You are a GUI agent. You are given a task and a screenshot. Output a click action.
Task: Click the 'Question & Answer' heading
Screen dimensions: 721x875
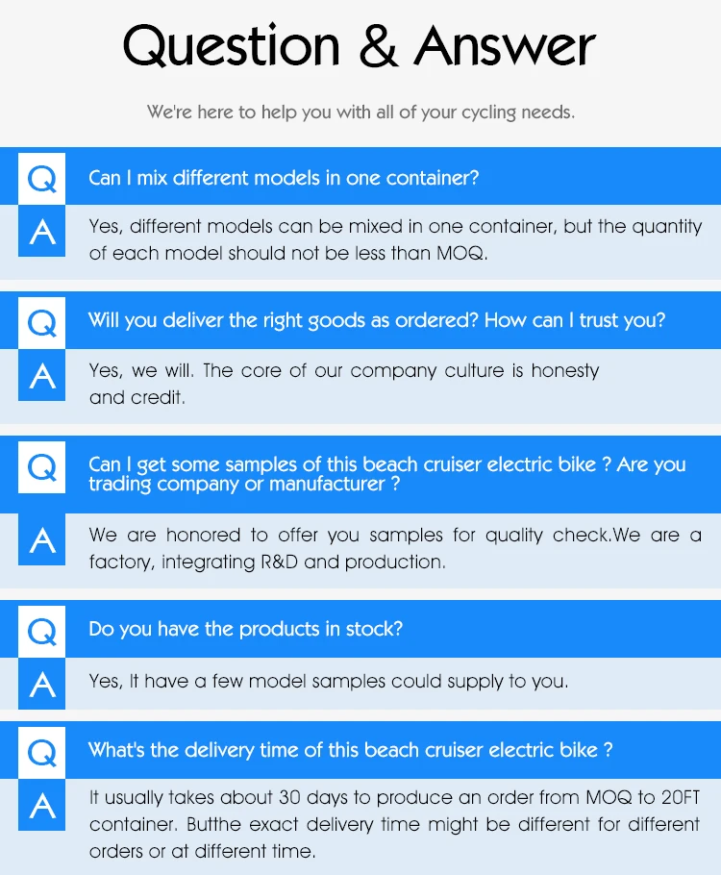tap(360, 45)
